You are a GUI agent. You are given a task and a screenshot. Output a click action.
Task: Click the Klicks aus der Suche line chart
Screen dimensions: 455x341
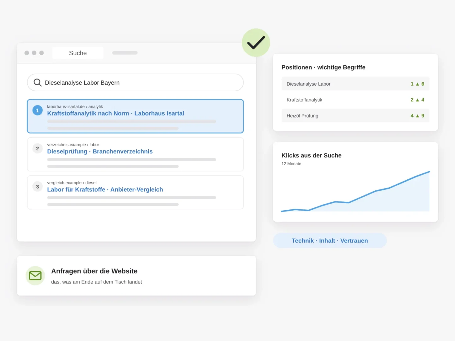click(355, 191)
